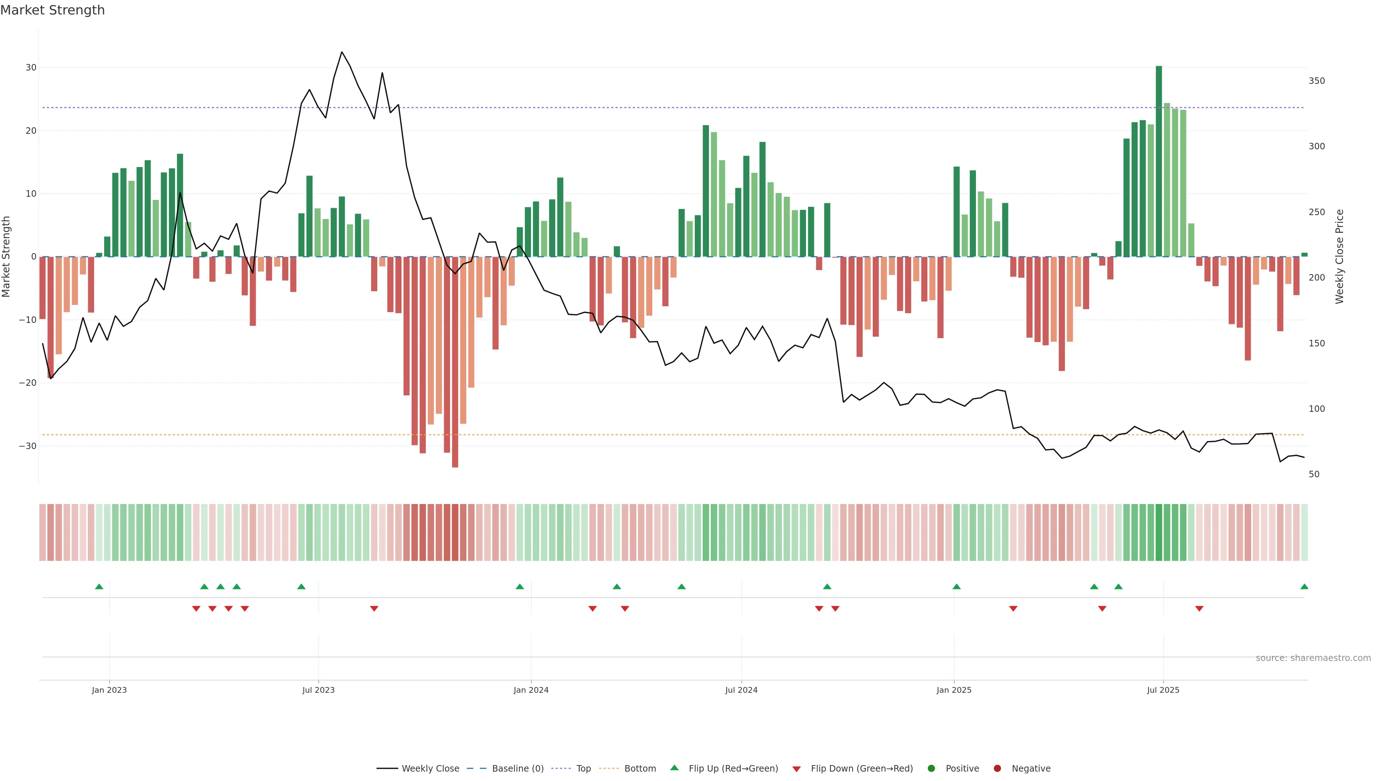
Task: Click Negative red circle legend icon
Action: point(997,768)
